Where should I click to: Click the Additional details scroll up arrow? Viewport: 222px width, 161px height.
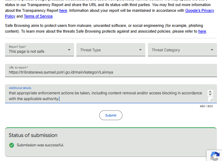210,91
